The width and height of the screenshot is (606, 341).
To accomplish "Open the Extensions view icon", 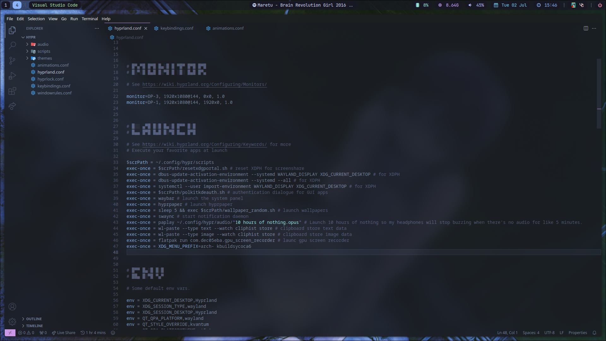I will tap(12, 91).
